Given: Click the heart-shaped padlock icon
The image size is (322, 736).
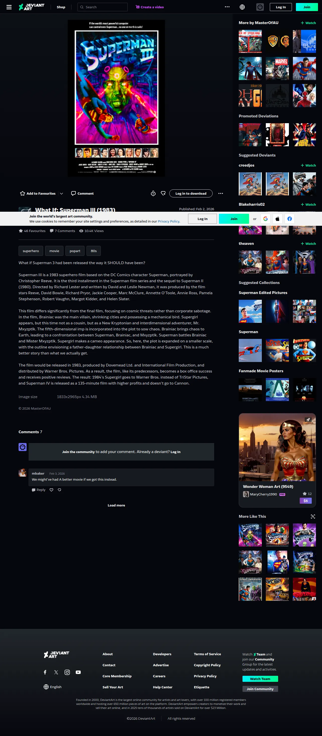Looking at the screenshot, I should [x=153, y=193].
